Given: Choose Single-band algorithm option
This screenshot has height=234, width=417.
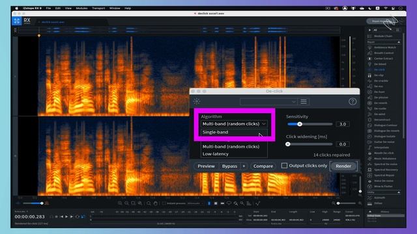Looking at the screenshot, I should (x=234, y=132).
